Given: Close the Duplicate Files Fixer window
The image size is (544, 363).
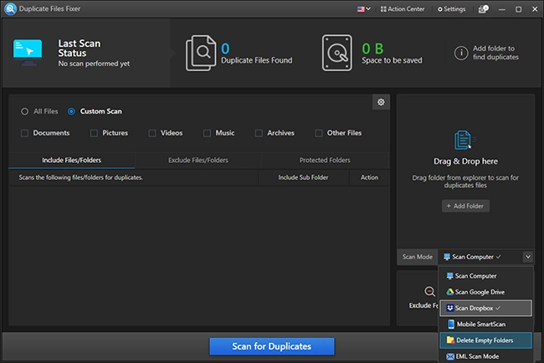Looking at the screenshot, I should coord(535,9).
